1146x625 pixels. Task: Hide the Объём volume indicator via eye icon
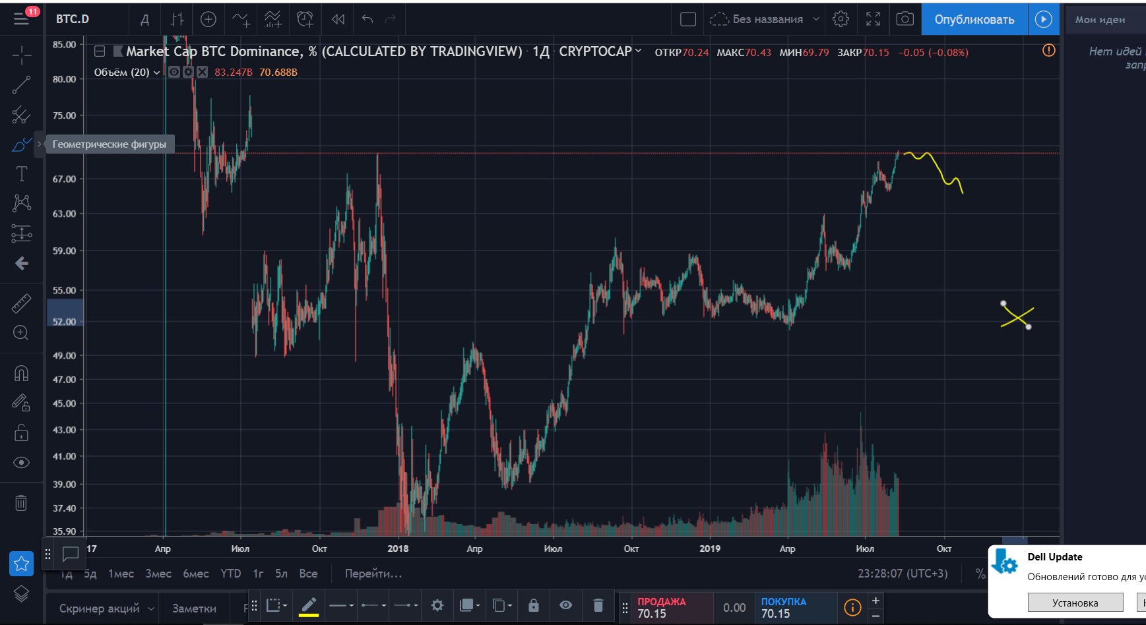(x=174, y=72)
